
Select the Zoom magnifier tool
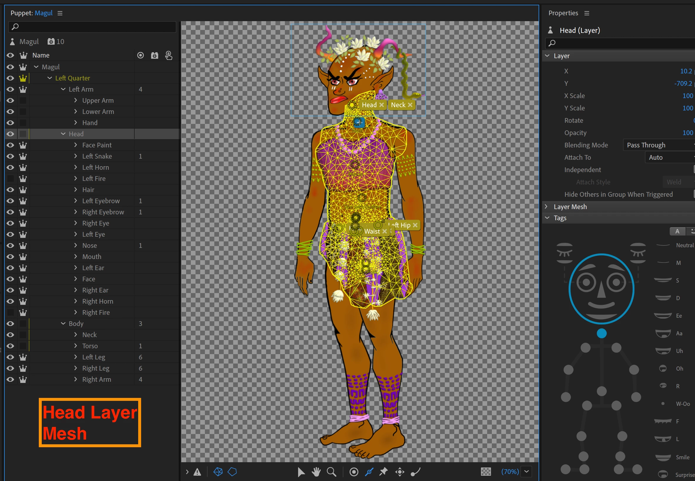tap(331, 472)
